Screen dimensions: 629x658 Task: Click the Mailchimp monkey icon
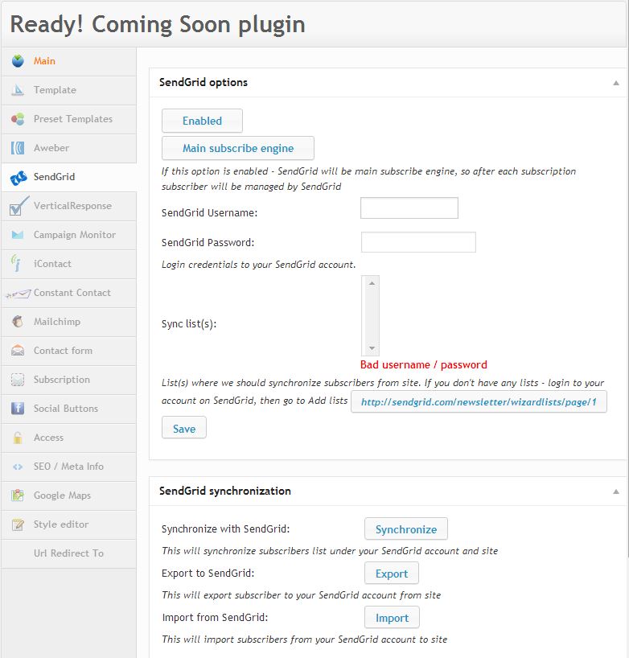tap(18, 322)
